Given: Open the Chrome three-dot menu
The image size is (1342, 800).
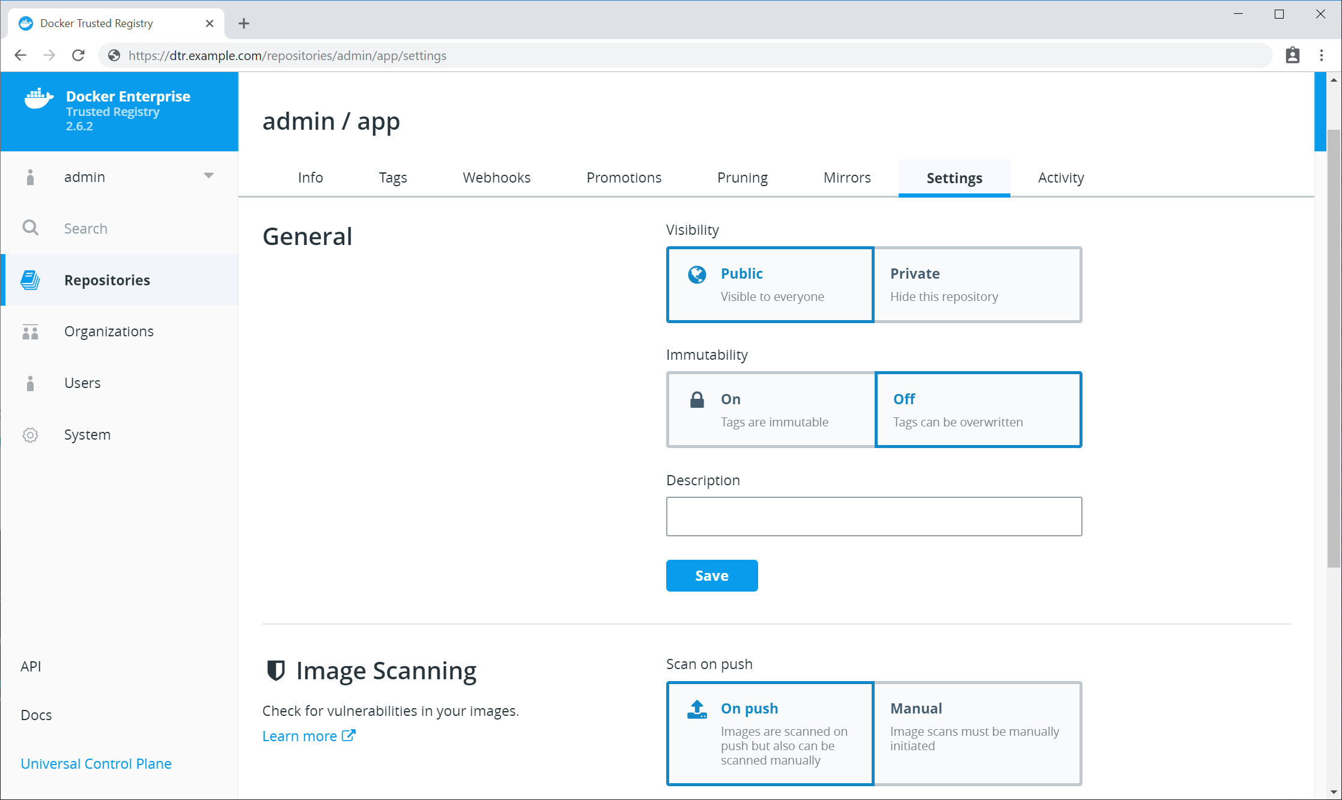Looking at the screenshot, I should click(x=1321, y=55).
